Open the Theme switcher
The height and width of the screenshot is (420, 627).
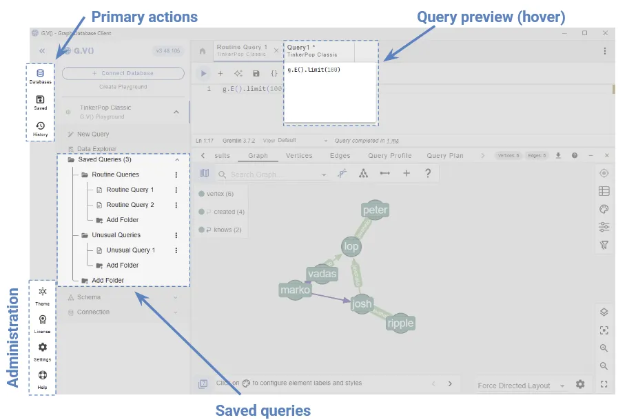tap(43, 296)
